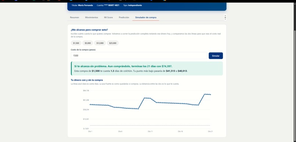Pick the $12,000 preset amount chip
Screen dimensions: 296x142
100,43
